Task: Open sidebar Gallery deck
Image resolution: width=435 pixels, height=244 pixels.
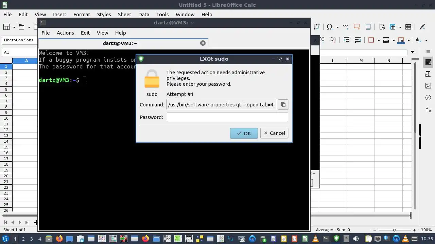Action: tap(428, 86)
